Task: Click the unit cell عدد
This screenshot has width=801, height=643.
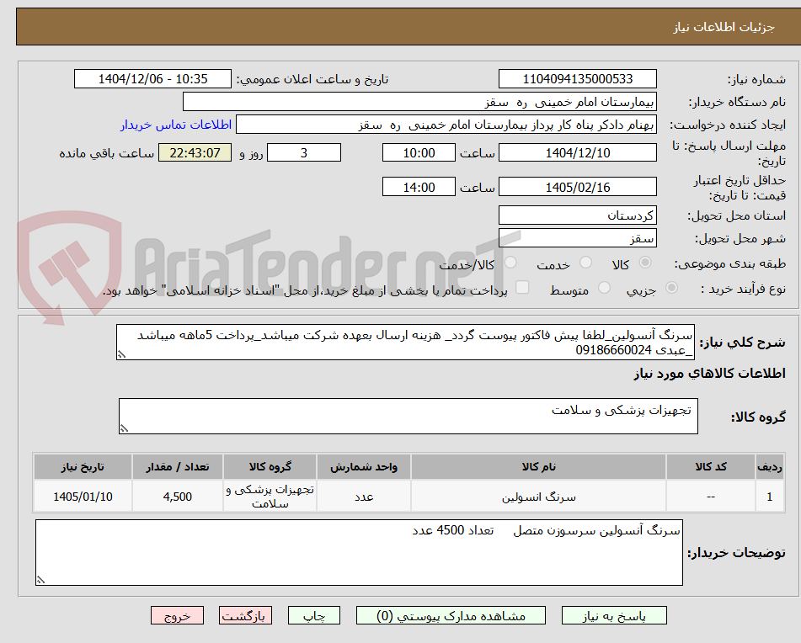Action: click(x=364, y=497)
